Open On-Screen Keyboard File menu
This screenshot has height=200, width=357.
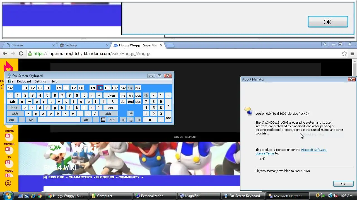10,81
